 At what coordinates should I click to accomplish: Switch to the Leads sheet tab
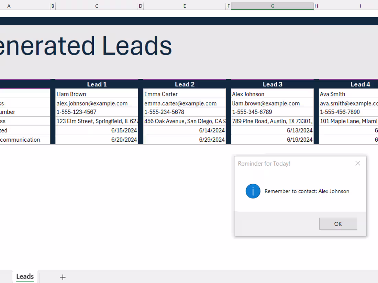[x=24, y=276]
